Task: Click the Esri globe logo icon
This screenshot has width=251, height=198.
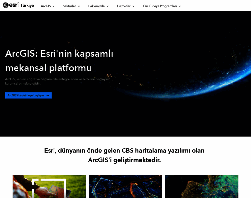Action: [6, 5]
